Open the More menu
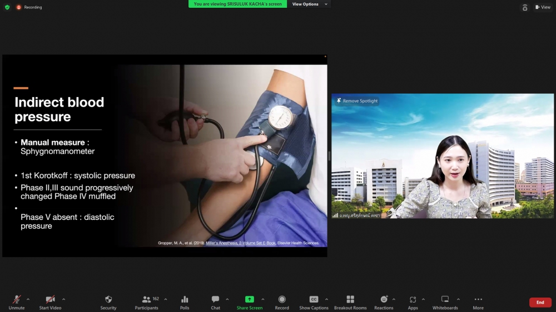Screen dimensions: 556x312 tap(478, 300)
